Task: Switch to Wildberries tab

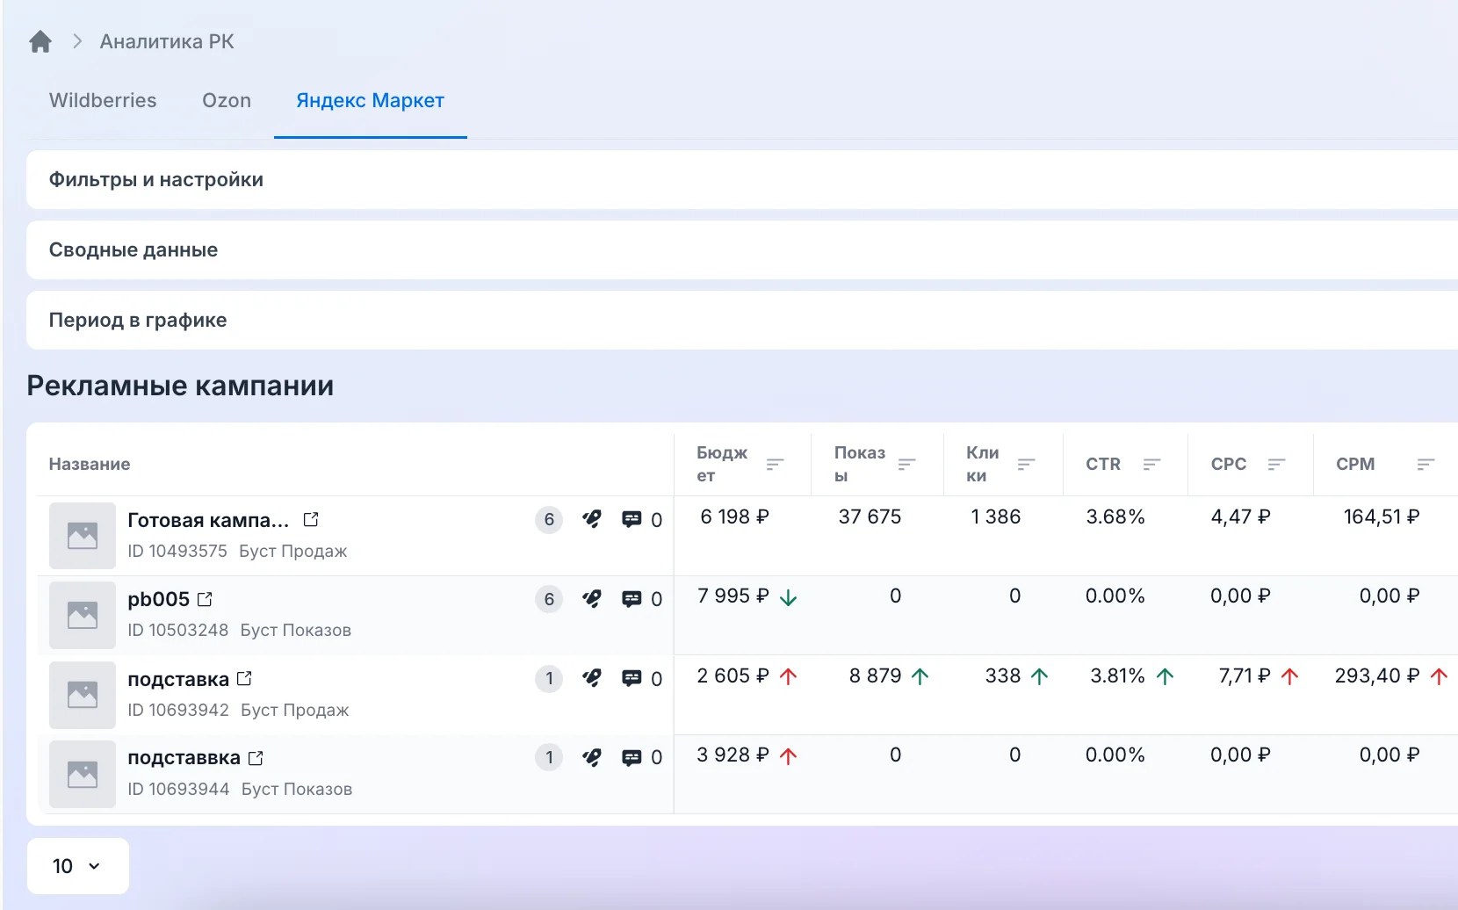Action: pos(103,100)
